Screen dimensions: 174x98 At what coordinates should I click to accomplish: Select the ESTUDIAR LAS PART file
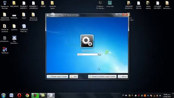[158, 5]
